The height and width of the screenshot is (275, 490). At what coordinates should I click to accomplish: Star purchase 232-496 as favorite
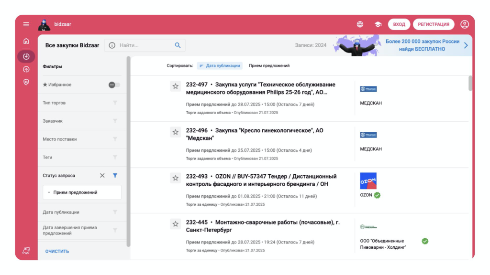point(175,132)
